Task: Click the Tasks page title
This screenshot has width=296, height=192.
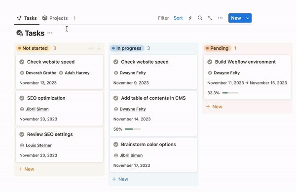Action: click(35, 33)
